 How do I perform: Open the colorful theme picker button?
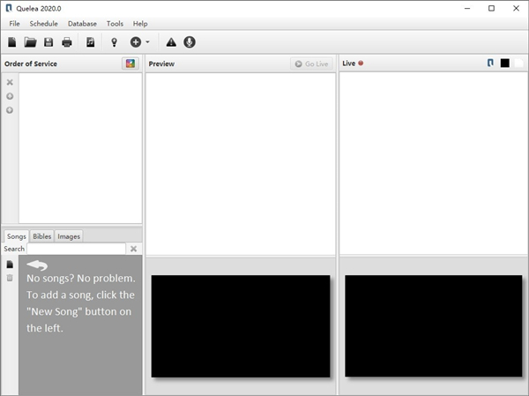pyautogui.click(x=130, y=64)
